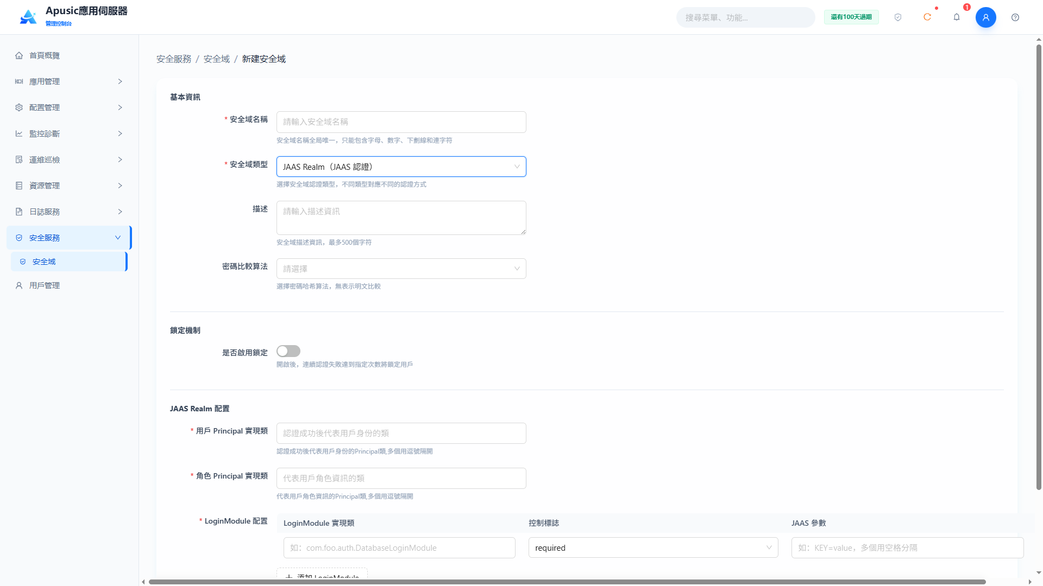Click the gear icon beside 配置管理
The width and height of the screenshot is (1043, 586).
(x=19, y=107)
